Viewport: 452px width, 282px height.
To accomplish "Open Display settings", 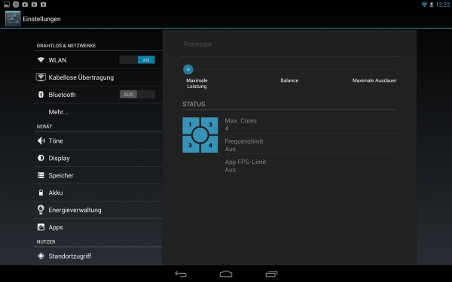I will coord(98,158).
